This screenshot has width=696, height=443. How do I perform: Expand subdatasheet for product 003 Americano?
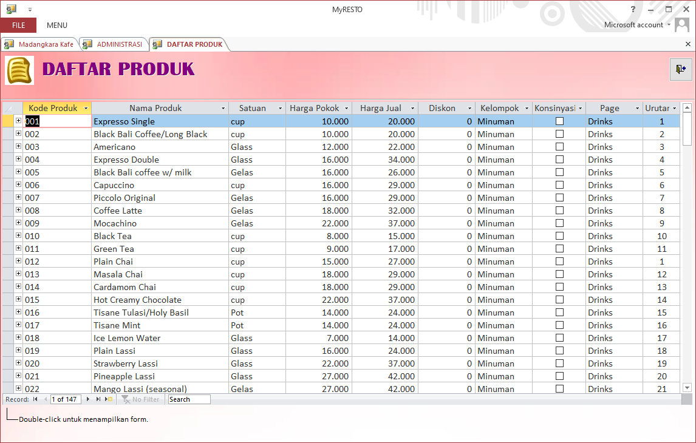coord(18,147)
